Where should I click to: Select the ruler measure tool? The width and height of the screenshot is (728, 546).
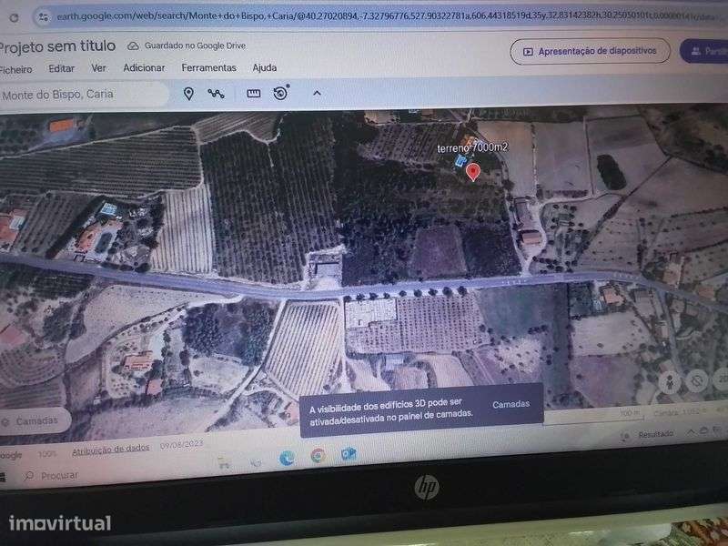(254, 94)
